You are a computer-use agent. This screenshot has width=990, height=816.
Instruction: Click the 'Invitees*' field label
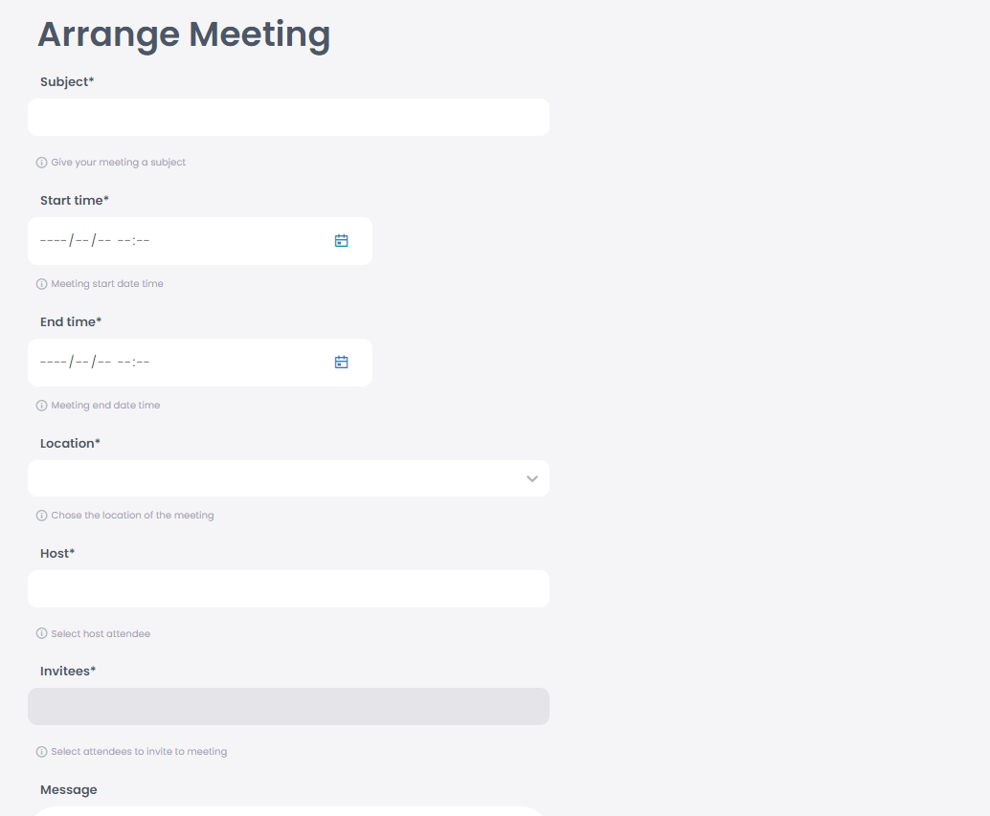tap(68, 671)
